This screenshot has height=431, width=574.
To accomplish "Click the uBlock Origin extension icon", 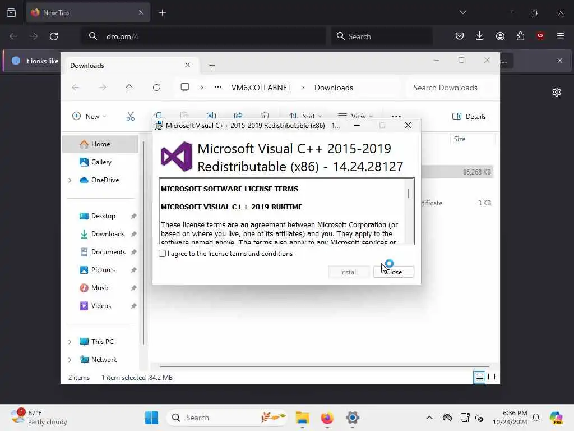I will (540, 35).
